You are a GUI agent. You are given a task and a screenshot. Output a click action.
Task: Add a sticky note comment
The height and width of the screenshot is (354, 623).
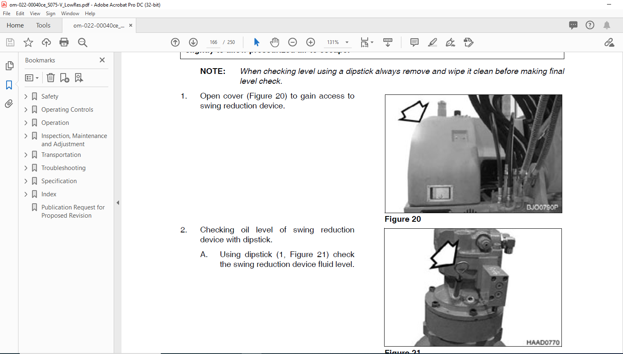pyautogui.click(x=415, y=42)
